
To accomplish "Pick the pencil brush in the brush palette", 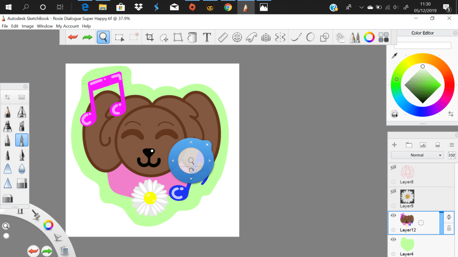I will coord(8,112).
